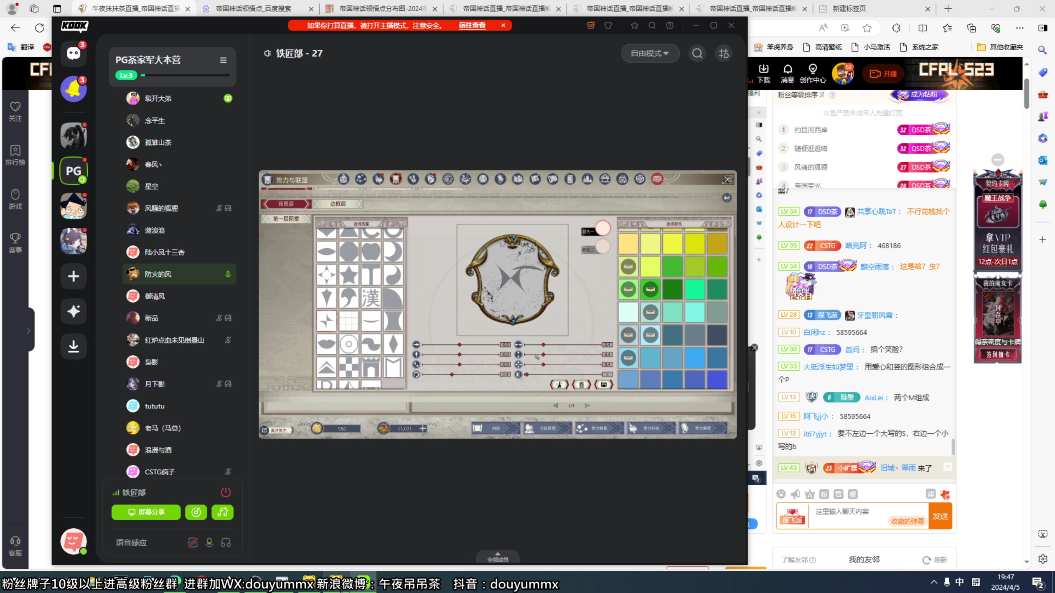Click return arrow in faction window
The width and height of the screenshot is (1055, 593).
pos(727,198)
